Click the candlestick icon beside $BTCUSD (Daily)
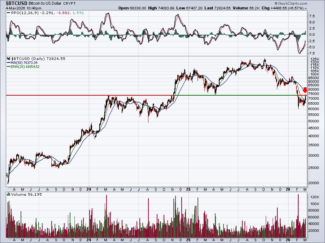 coord(9,59)
